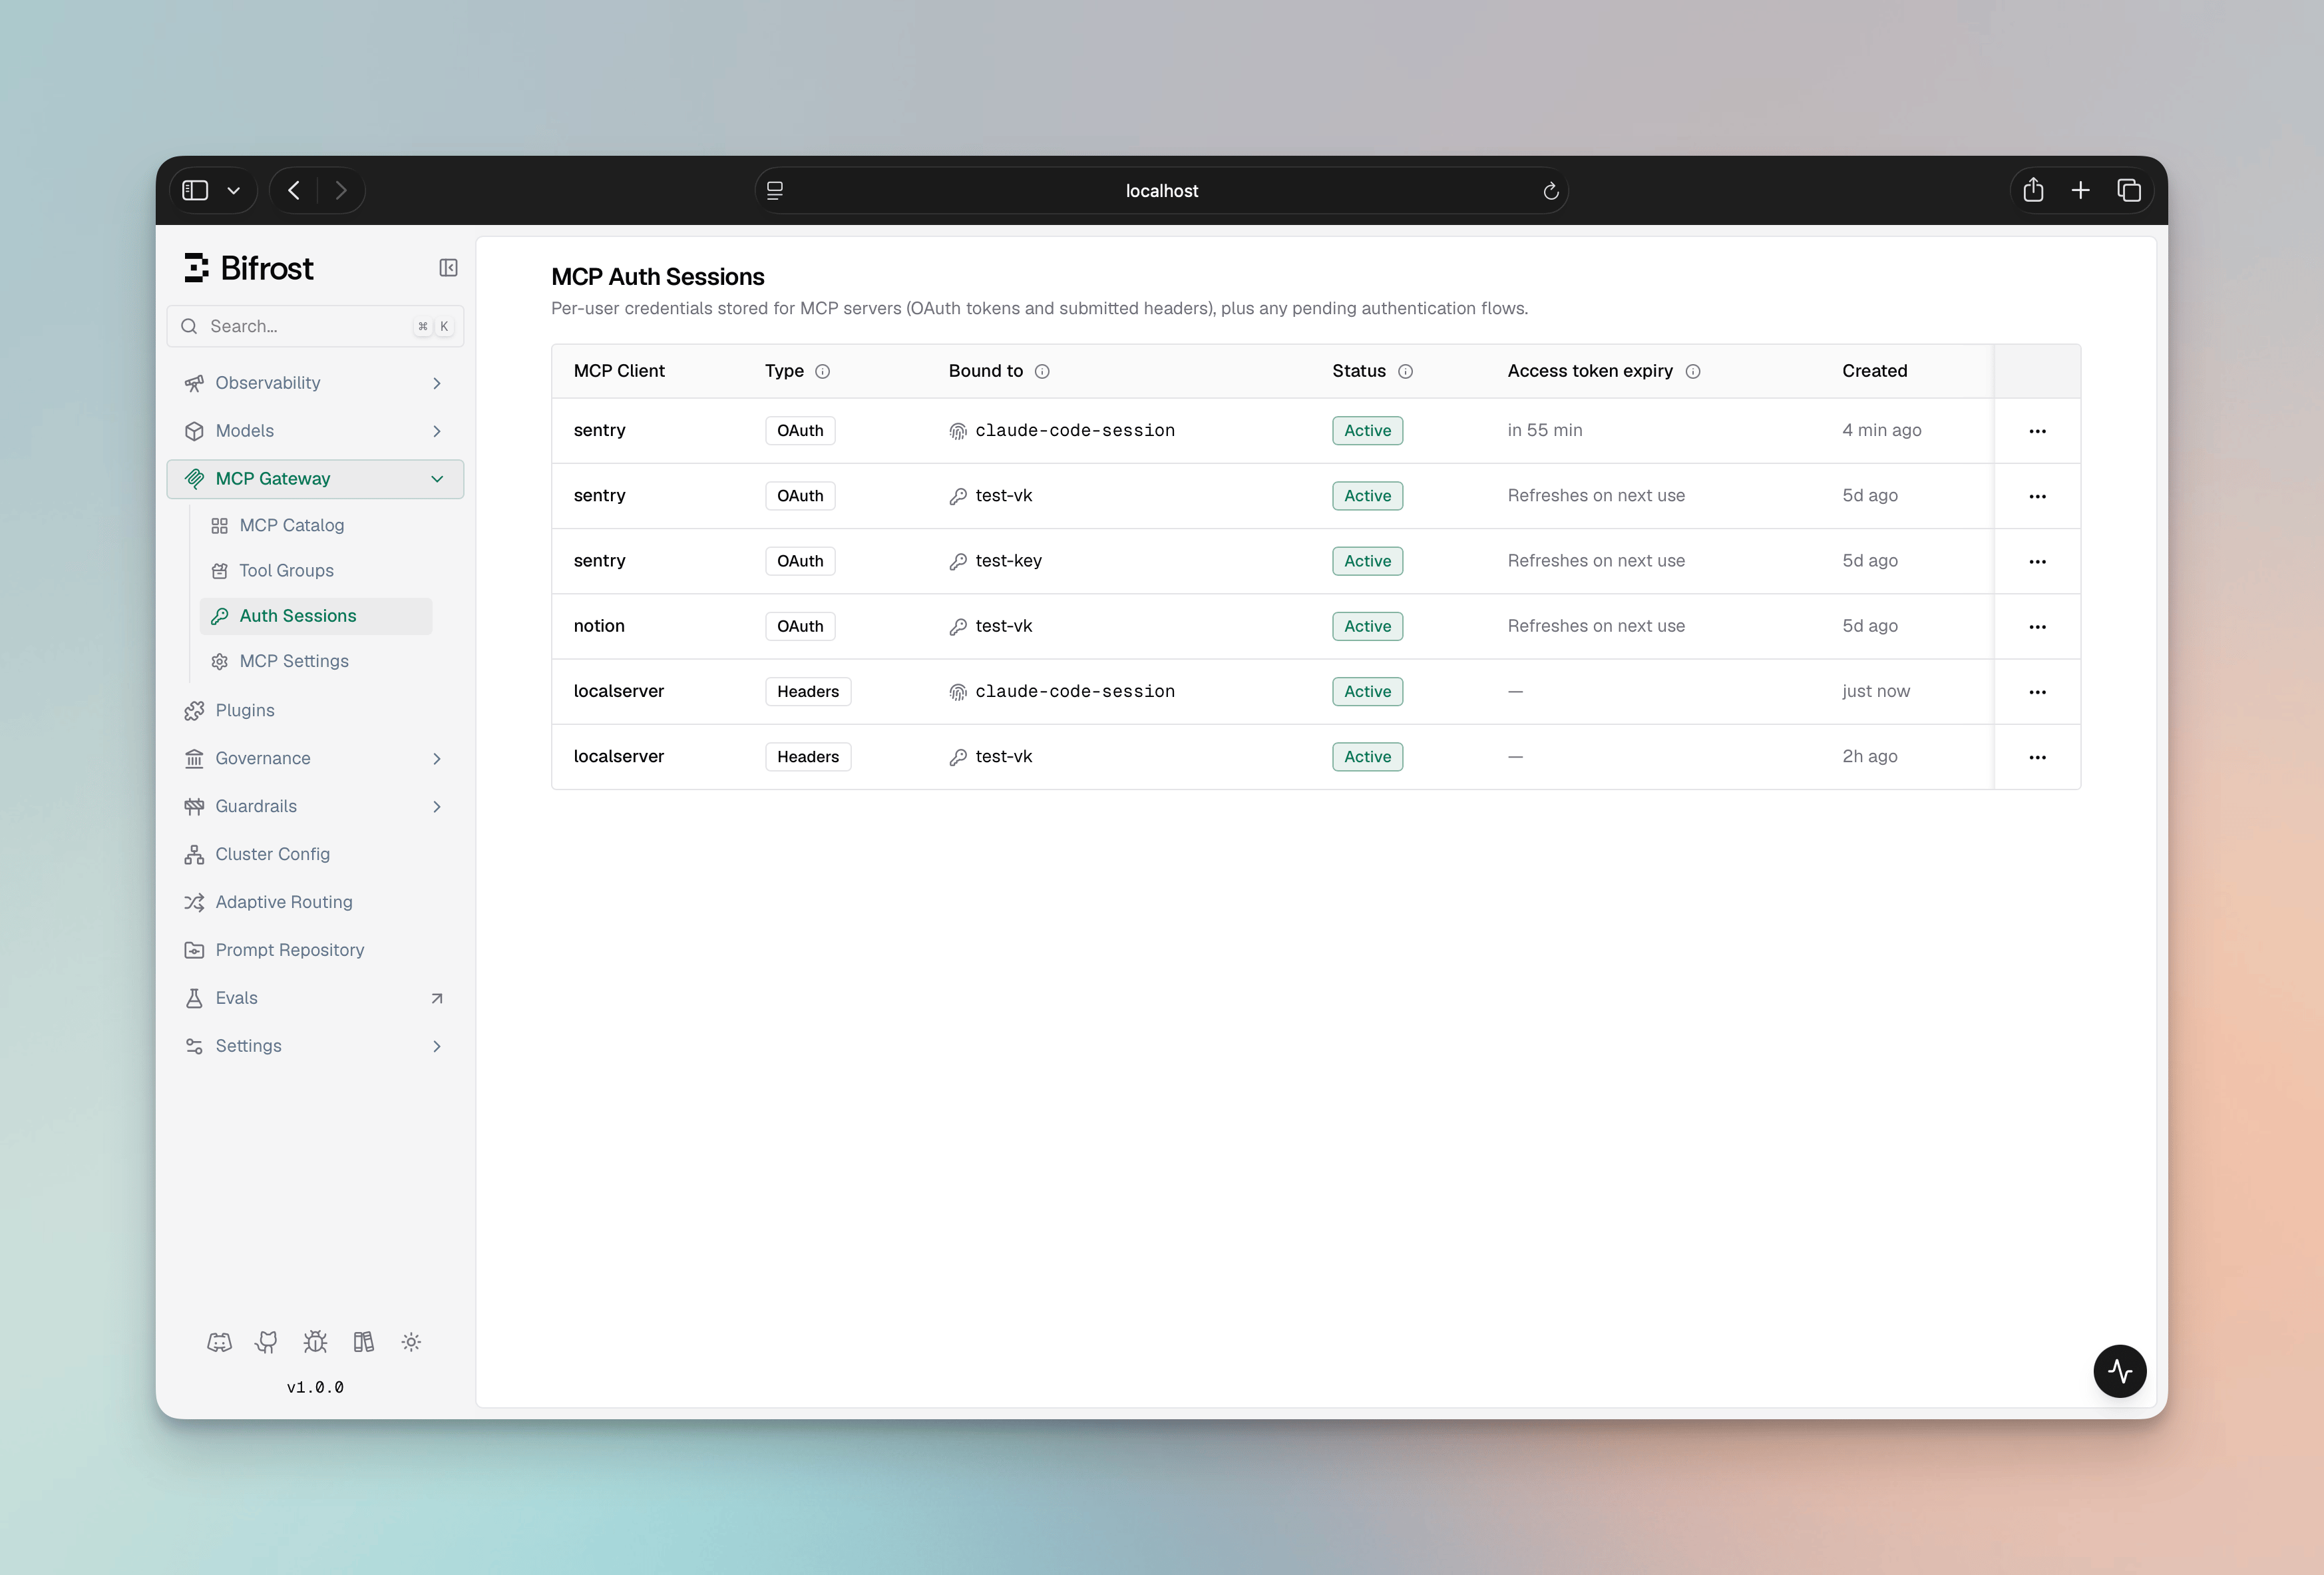This screenshot has width=2324, height=1575.
Task: Click the browser share icon
Action: (x=2033, y=190)
